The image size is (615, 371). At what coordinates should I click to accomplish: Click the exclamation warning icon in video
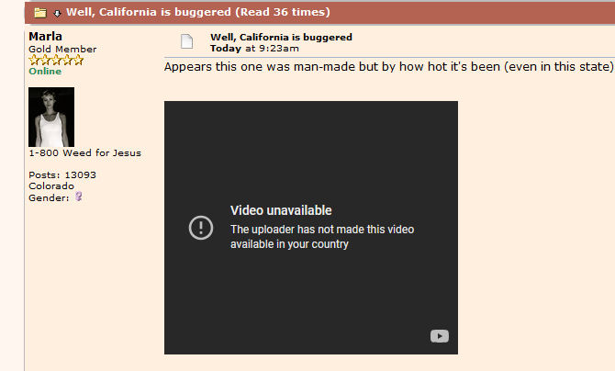point(201,227)
